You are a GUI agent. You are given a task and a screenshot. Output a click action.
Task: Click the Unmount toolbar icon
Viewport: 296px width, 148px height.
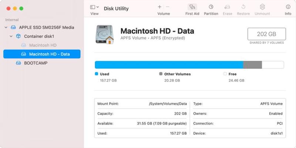point(262,7)
